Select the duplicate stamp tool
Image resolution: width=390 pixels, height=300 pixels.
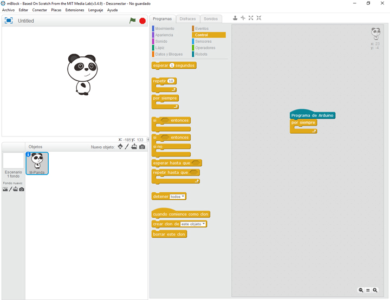point(235,18)
